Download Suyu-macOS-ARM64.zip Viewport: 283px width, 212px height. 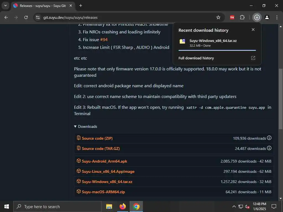point(103,192)
